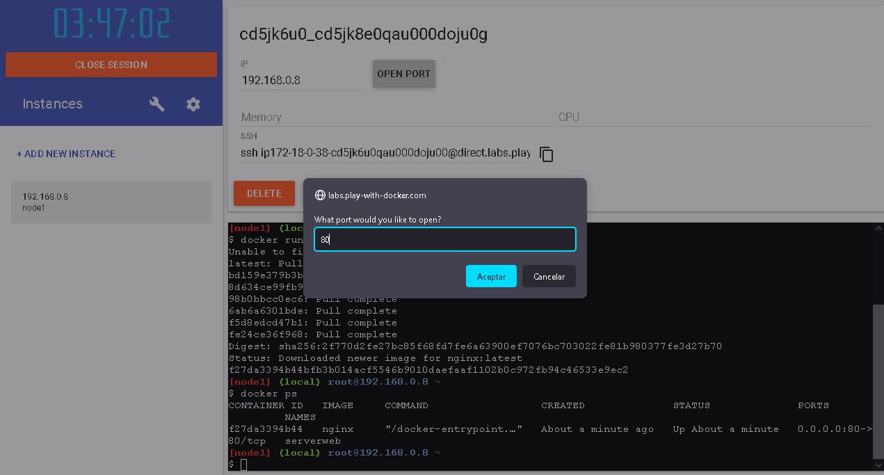The width and height of the screenshot is (884, 475).
Task: Click the port number input field
Action: tap(444, 239)
